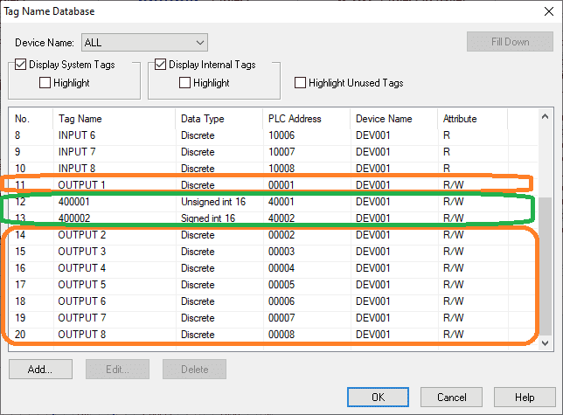Click the Data Type column header
The image size is (563, 415).
[219, 119]
